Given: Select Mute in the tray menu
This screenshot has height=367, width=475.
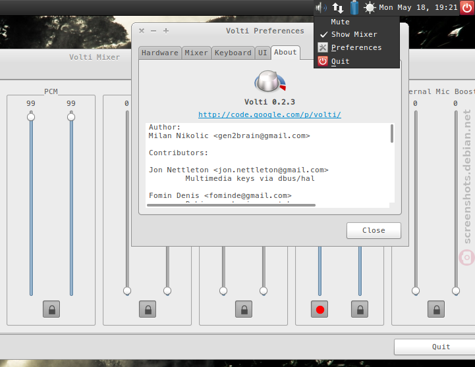Looking at the screenshot, I should [x=356, y=22].
